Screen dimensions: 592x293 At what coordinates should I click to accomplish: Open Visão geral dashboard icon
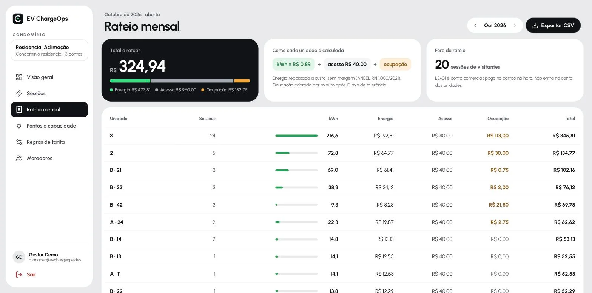point(19,77)
